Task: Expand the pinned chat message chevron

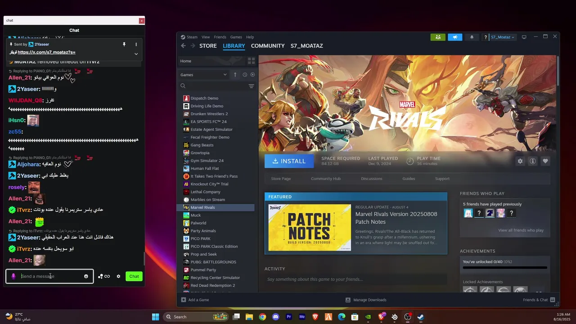Action: (136, 54)
